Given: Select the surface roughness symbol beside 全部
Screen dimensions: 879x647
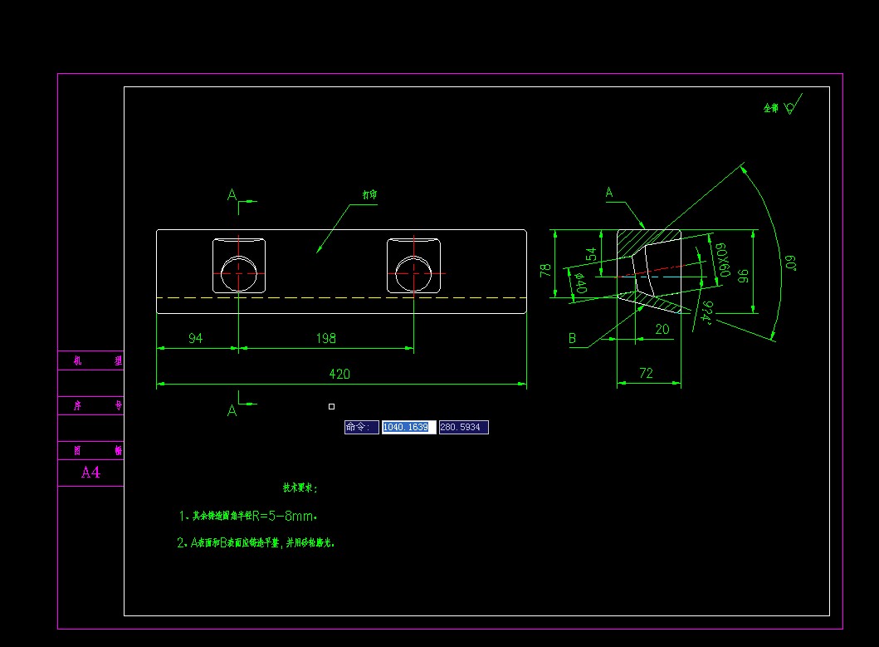Looking at the screenshot, I should click(789, 106).
